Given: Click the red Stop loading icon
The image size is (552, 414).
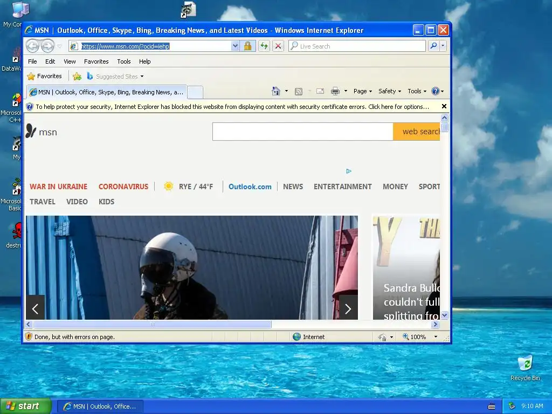Looking at the screenshot, I should [278, 46].
